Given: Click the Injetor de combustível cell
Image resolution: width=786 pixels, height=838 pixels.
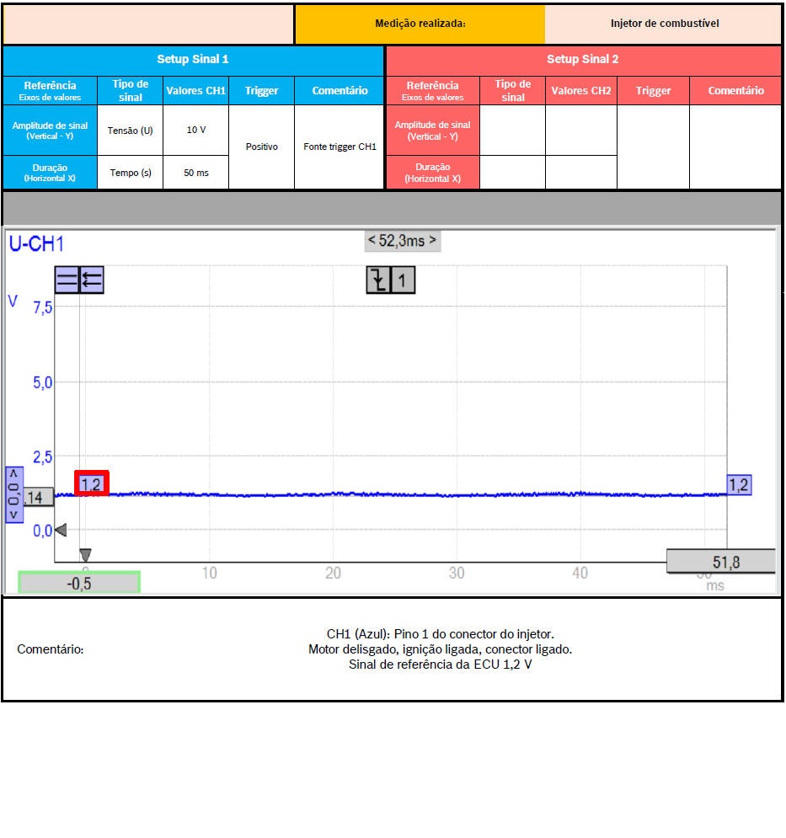Looking at the screenshot, I should 664,24.
